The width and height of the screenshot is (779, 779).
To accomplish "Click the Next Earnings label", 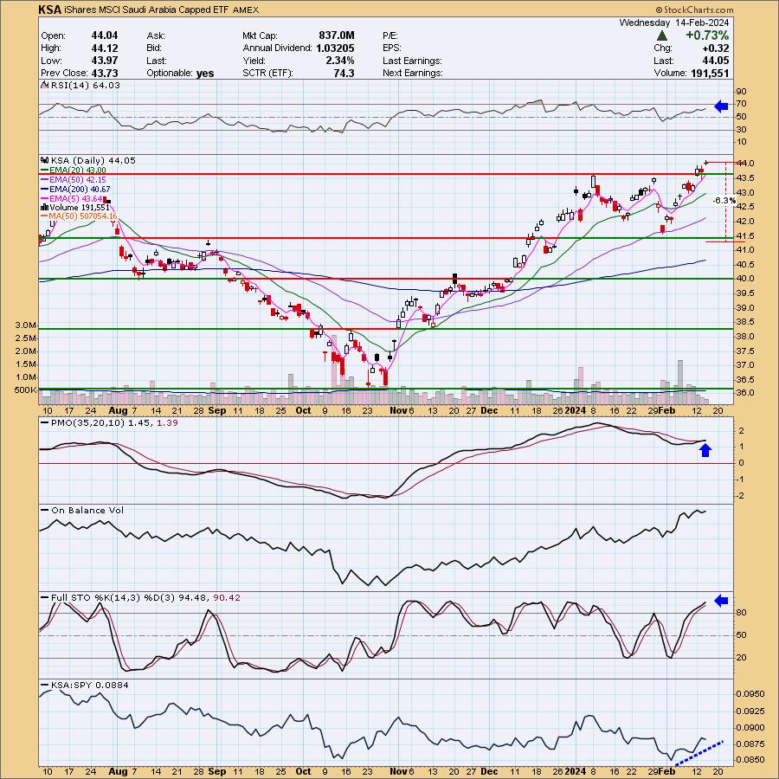I will click(412, 73).
